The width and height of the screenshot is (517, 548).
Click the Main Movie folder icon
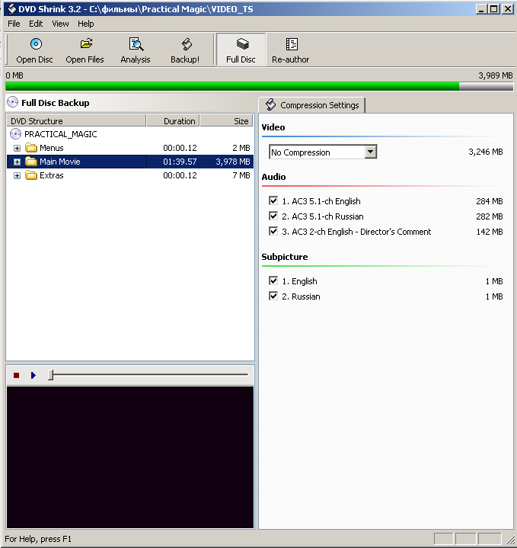(31, 162)
